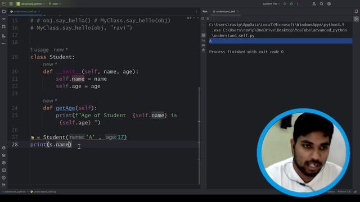This screenshot has width=360, height=202.
Task: Open the advanced_python project dropdown
Action: tap(31, 4)
